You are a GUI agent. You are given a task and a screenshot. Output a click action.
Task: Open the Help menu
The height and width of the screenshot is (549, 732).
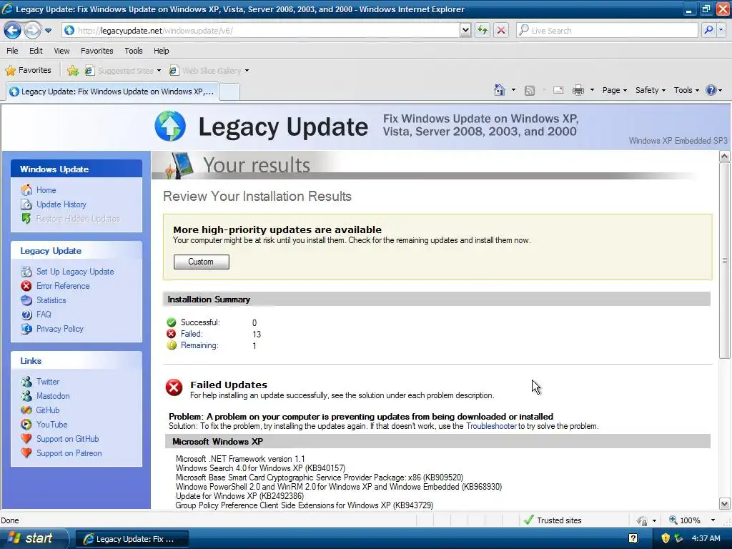point(162,51)
